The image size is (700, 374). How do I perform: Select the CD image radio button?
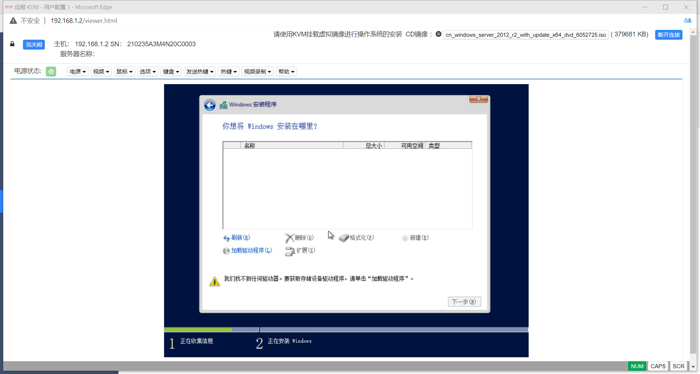439,34
